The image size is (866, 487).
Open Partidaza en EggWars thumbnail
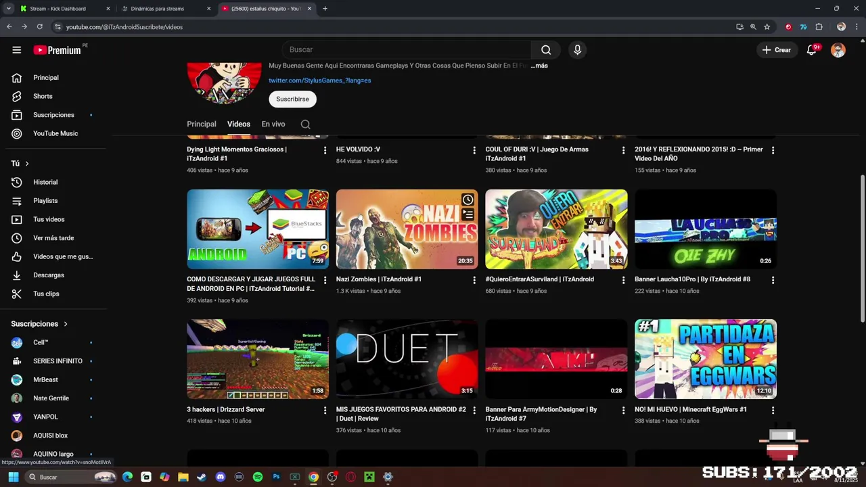click(706, 359)
